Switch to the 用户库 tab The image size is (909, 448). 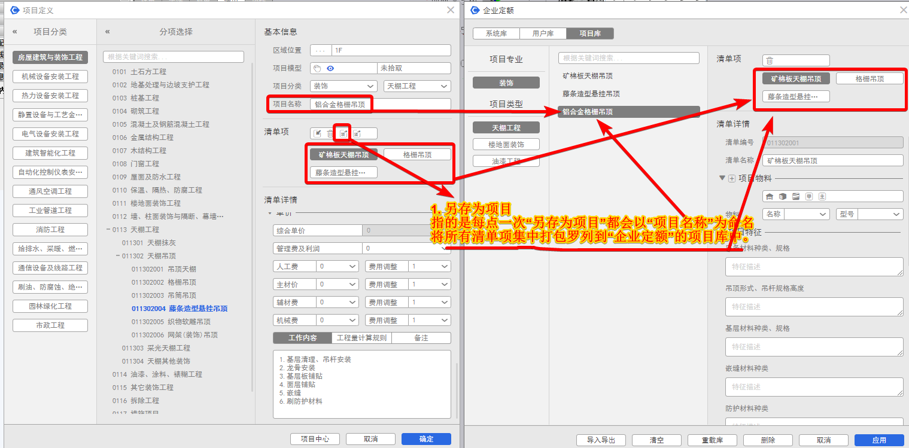[x=542, y=33]
